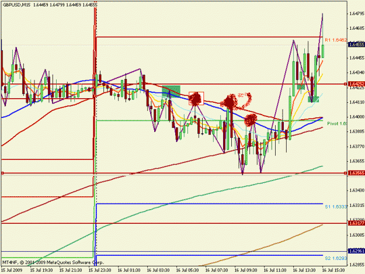Click the 1.64455 price axis label

357,58
